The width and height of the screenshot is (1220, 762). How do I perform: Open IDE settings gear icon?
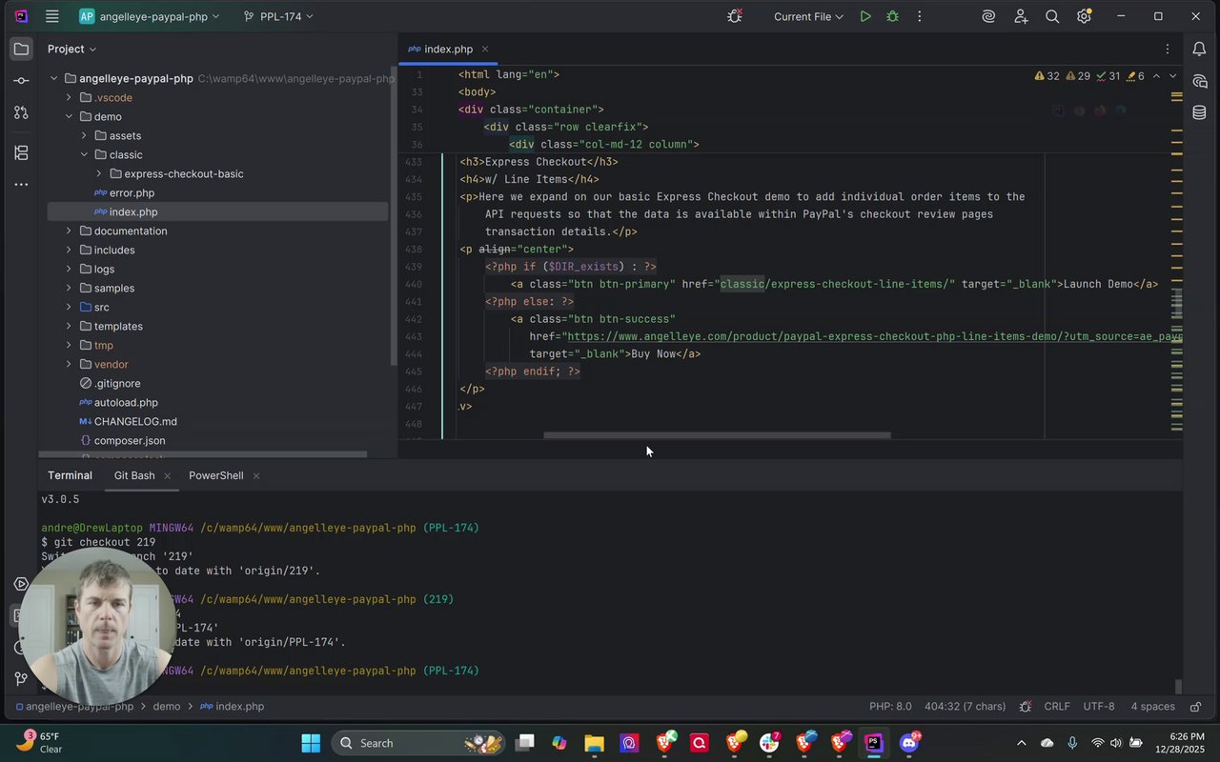(x=1084, y=16)
